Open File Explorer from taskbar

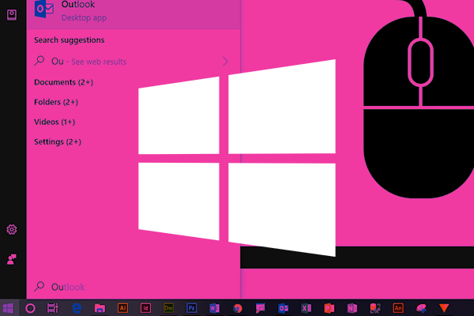click(x=100, y=308)
